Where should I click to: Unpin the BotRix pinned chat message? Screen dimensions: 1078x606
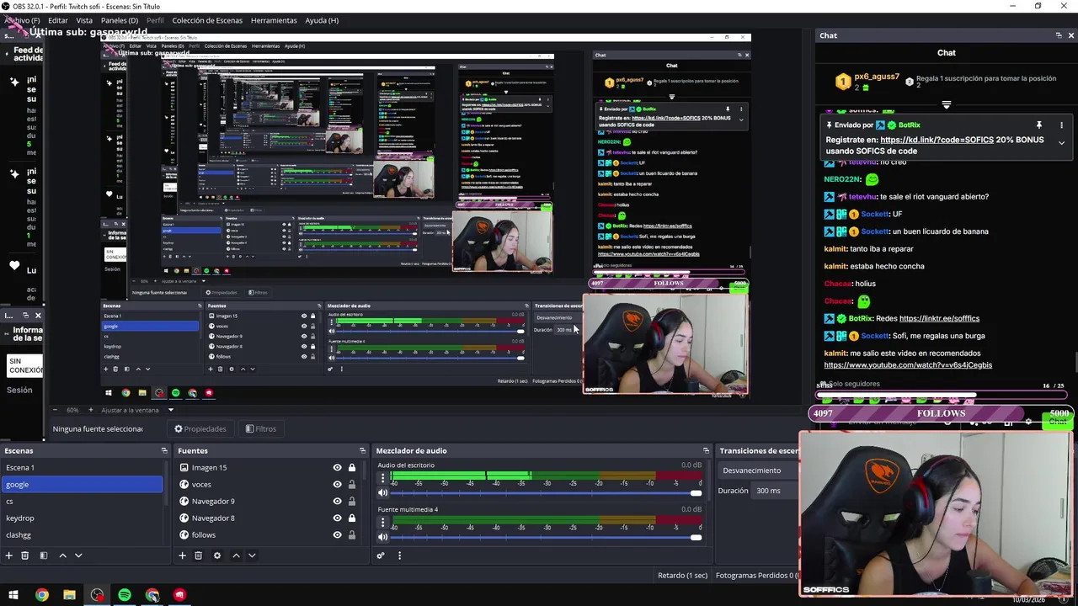1039,125
